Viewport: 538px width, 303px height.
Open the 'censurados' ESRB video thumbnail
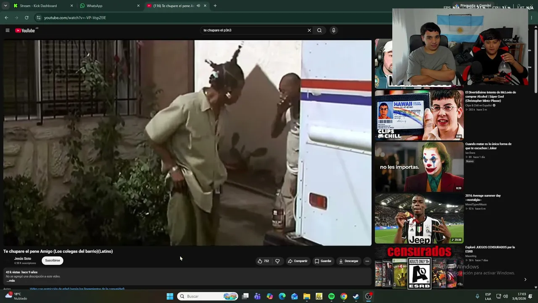[419, 267]
